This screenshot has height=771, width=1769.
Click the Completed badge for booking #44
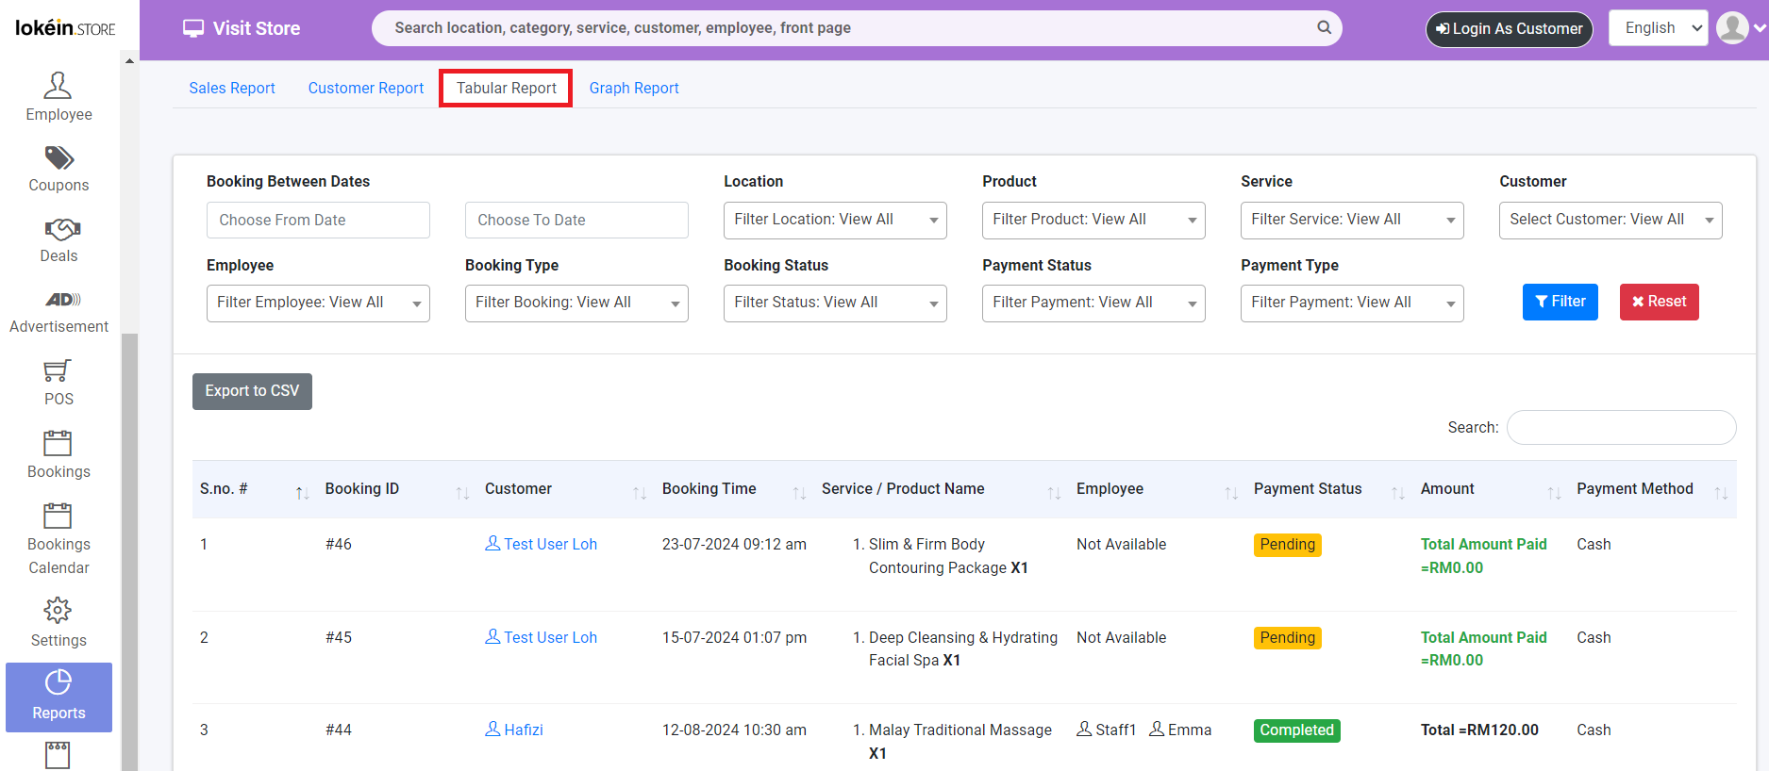tap(1296, 730)
